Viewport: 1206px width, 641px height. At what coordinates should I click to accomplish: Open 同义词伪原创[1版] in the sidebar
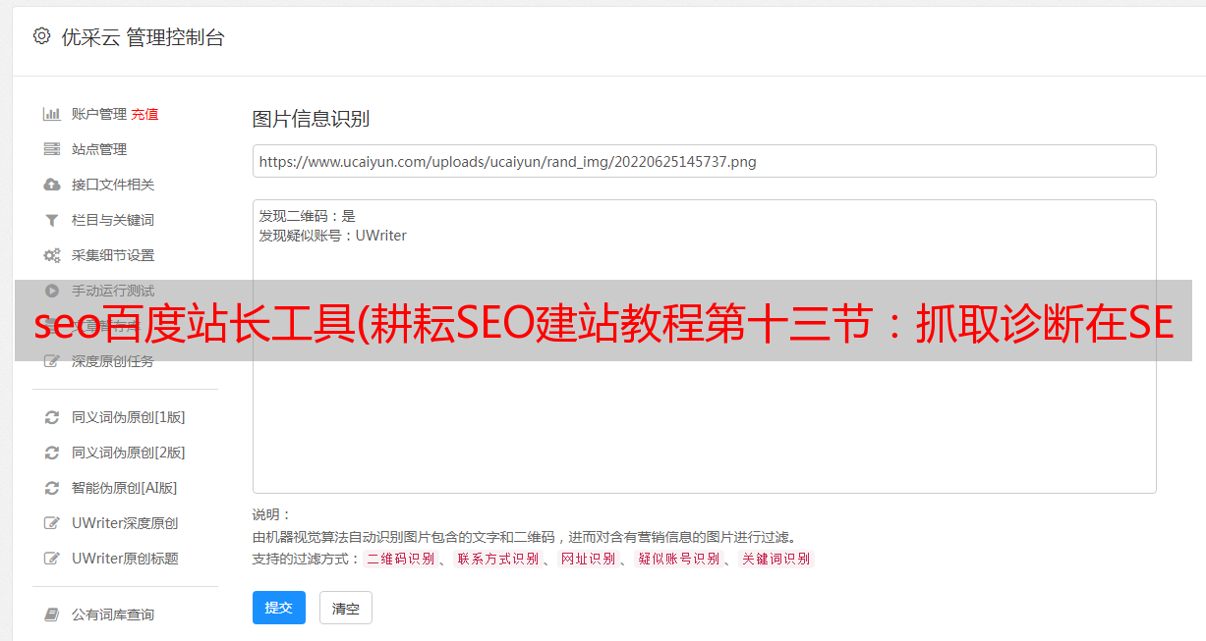(x=128, y=417)
